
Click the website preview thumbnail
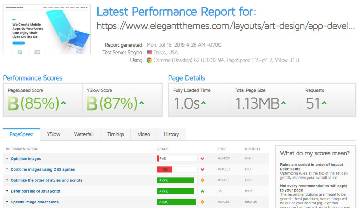coord(47,29)
